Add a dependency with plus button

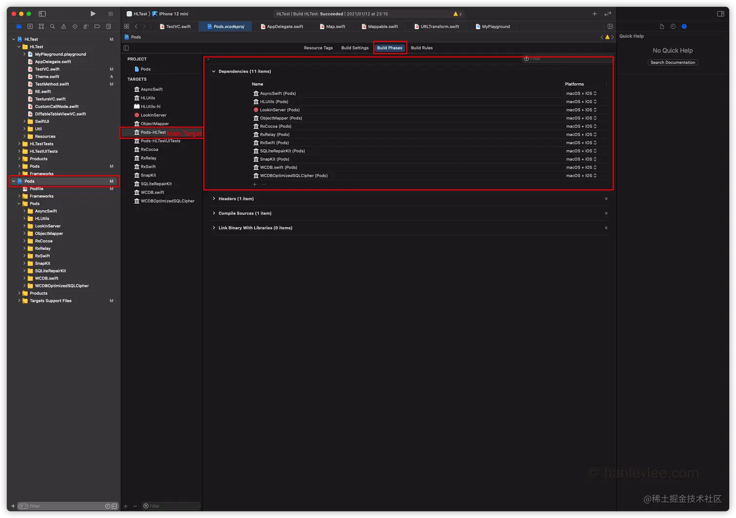coord(255,184)
